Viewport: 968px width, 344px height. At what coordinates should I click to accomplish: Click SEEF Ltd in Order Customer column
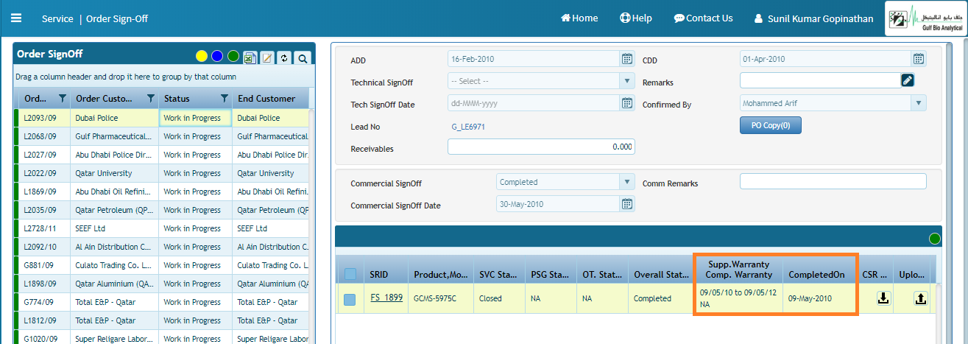click(x=90, y=228)
